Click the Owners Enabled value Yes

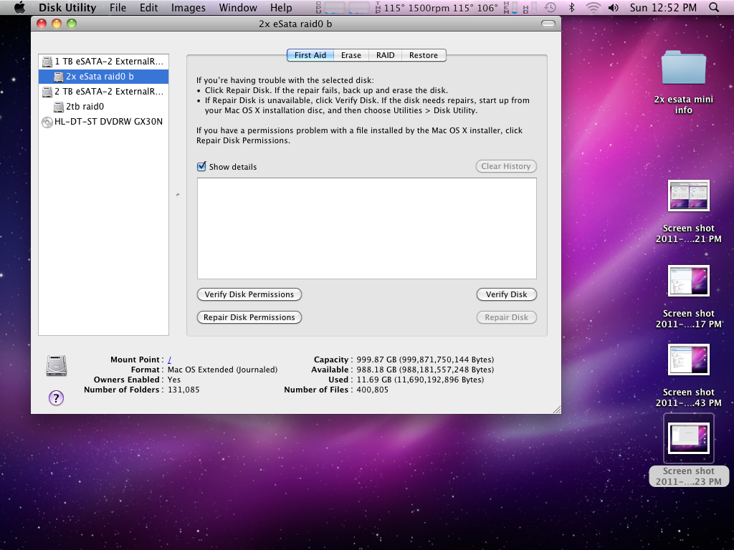click(173, 380)
